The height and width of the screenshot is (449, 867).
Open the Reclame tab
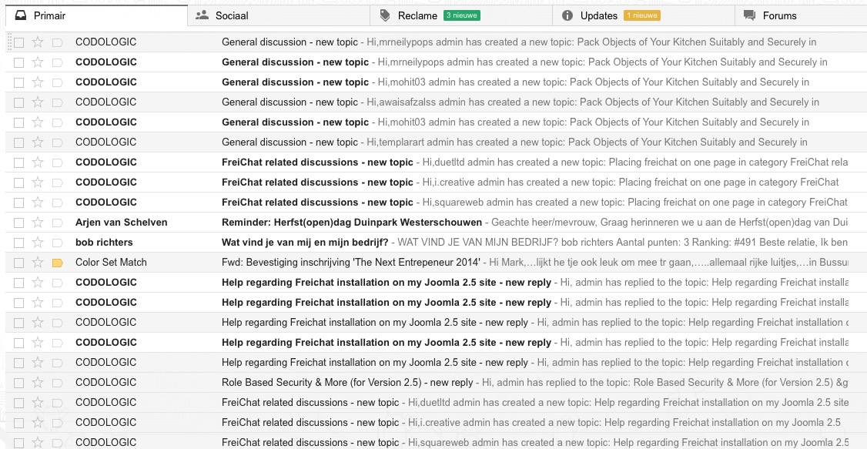point(461,15)
